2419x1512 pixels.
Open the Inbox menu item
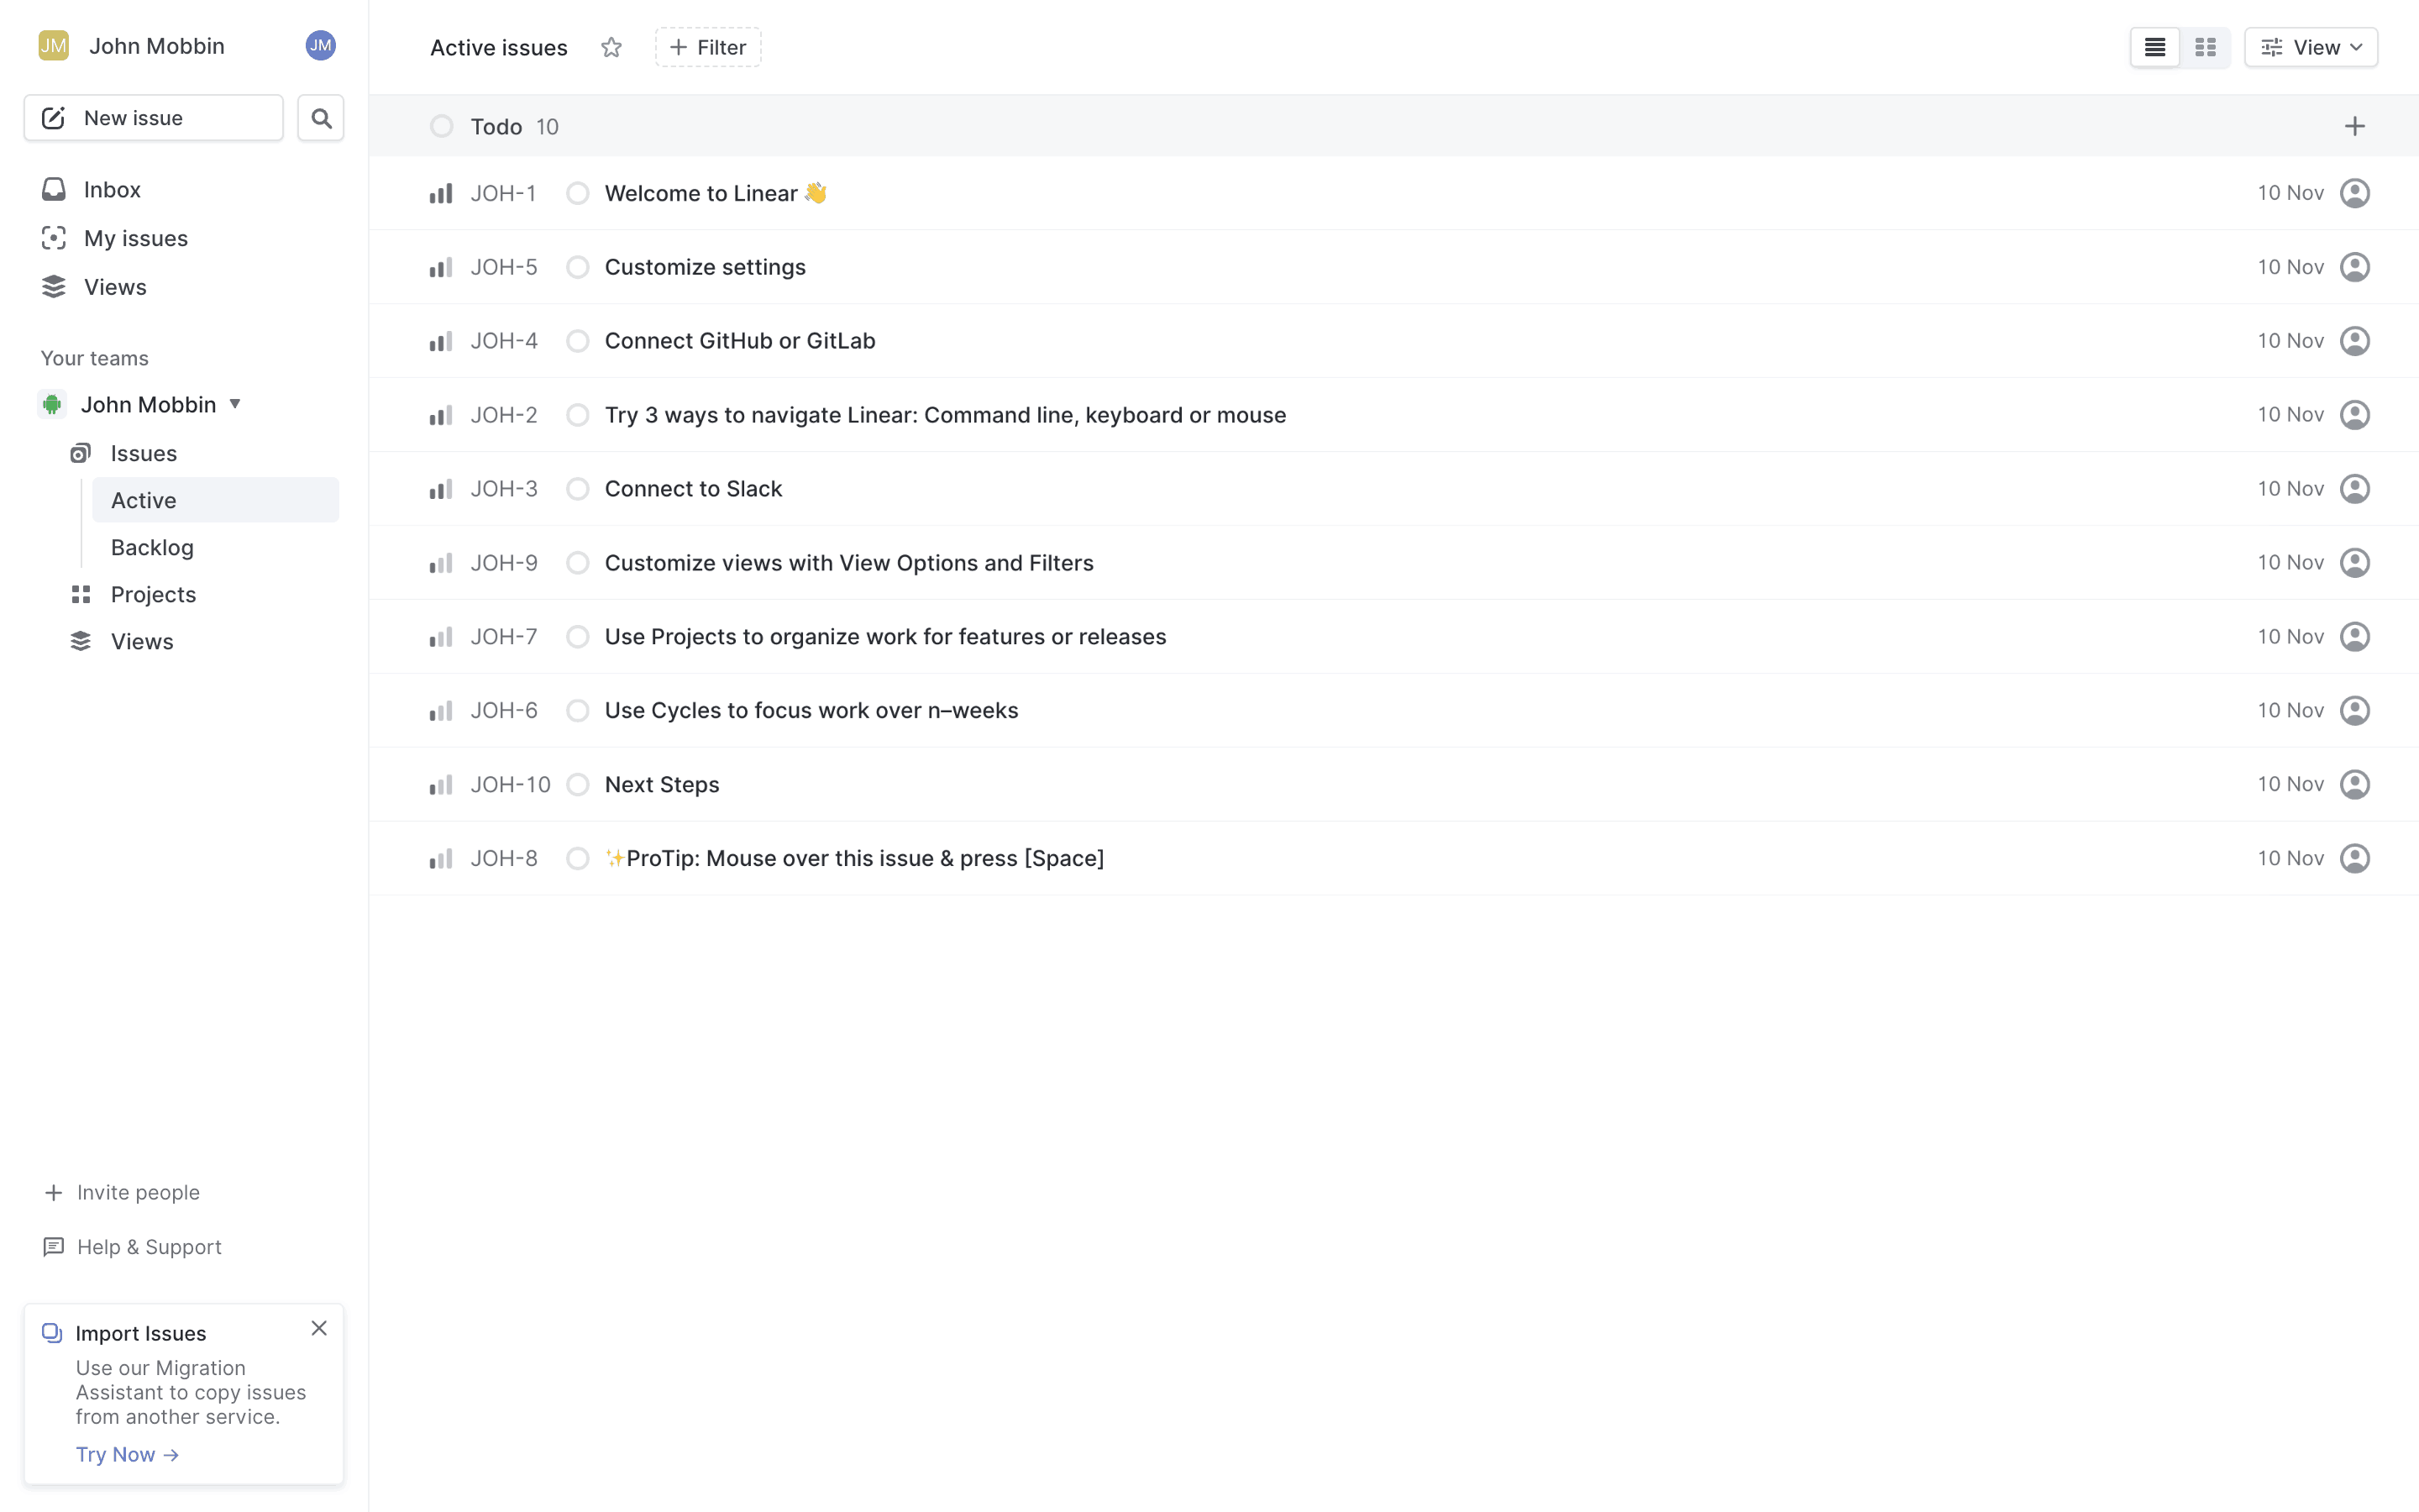112,189
